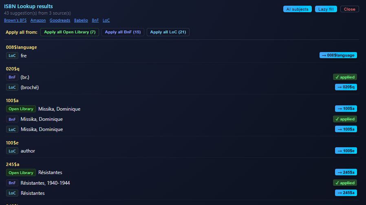The width and height of the screenshot is (366, 205).
Task: Click LoC source tag beside 'author'
Action: pos(12,151)
